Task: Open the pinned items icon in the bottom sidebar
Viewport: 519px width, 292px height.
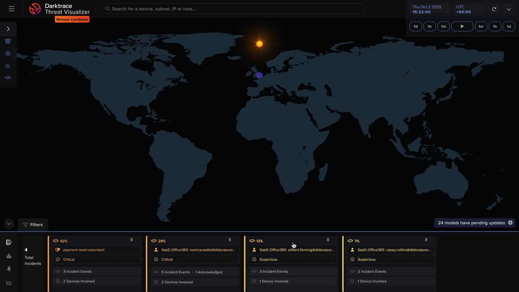Action: (9, 269)
